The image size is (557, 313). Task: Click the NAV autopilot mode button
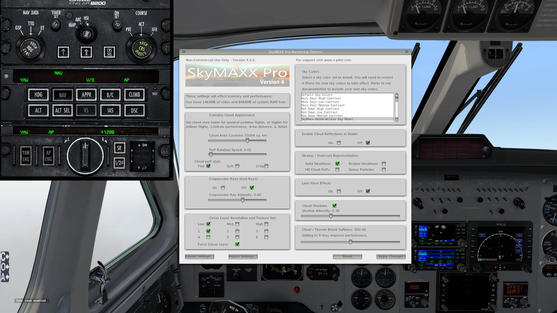tap(62, 94)
